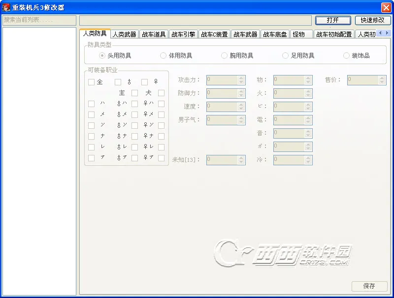Click the up arrow of the 防御力 spinner
Image resolution: width=394 pixels, height=298 pixels.
click(x=241, y=91)
